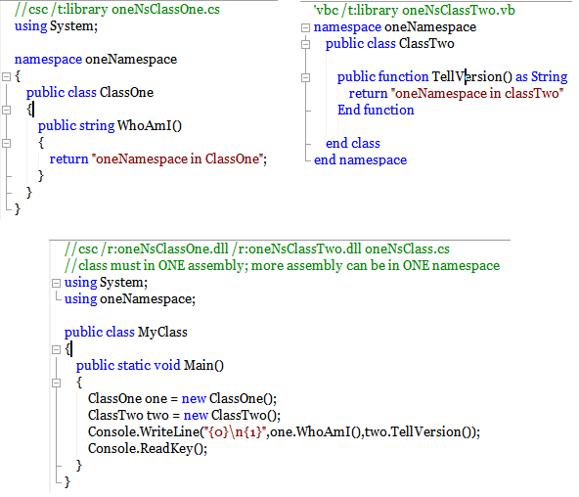The width and height of the screenshot is (579, 497).
Task: Click the string "oneNamespace in ClassOne"
Action: point(177,158)
